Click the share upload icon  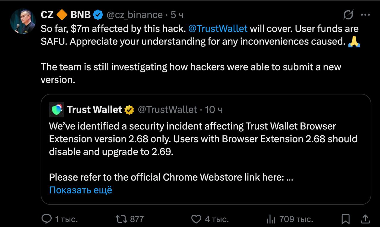pyautogui.click(x=365, y=219)
